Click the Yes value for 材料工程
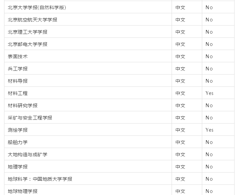Viewport: 239px width, 195px height. 209,93
